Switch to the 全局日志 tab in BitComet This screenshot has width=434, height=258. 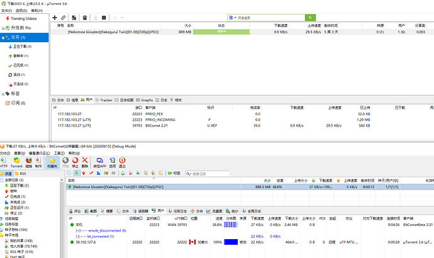point(252,211)
